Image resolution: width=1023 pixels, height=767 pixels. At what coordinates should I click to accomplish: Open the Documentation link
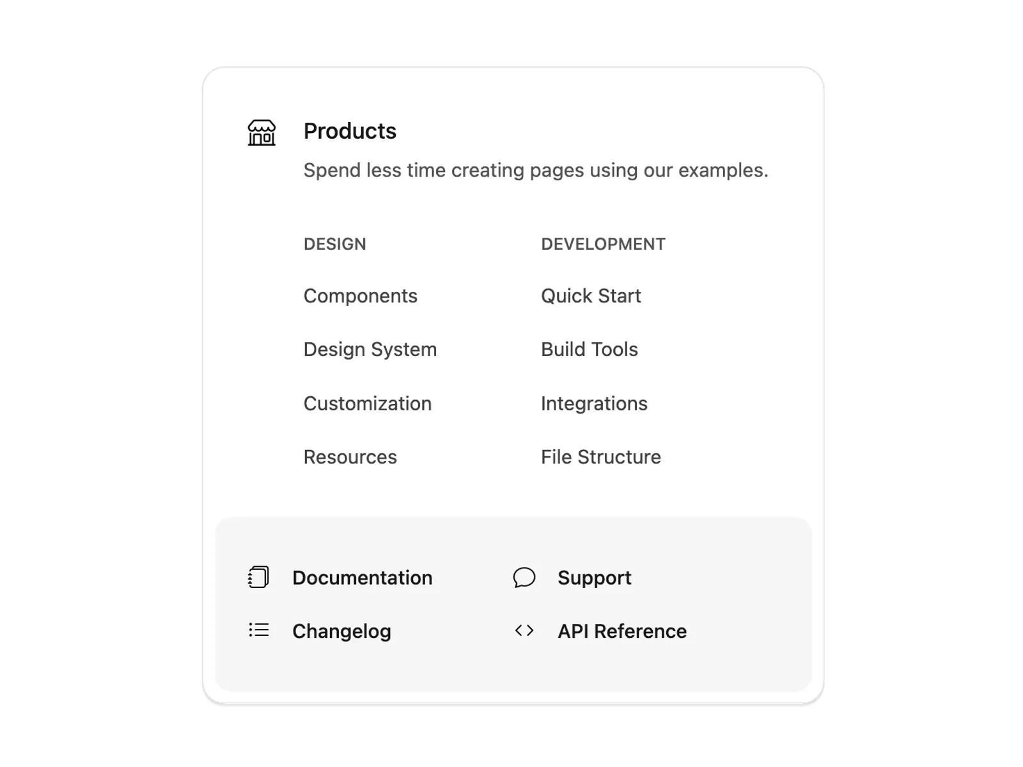[x=363, y=578]
